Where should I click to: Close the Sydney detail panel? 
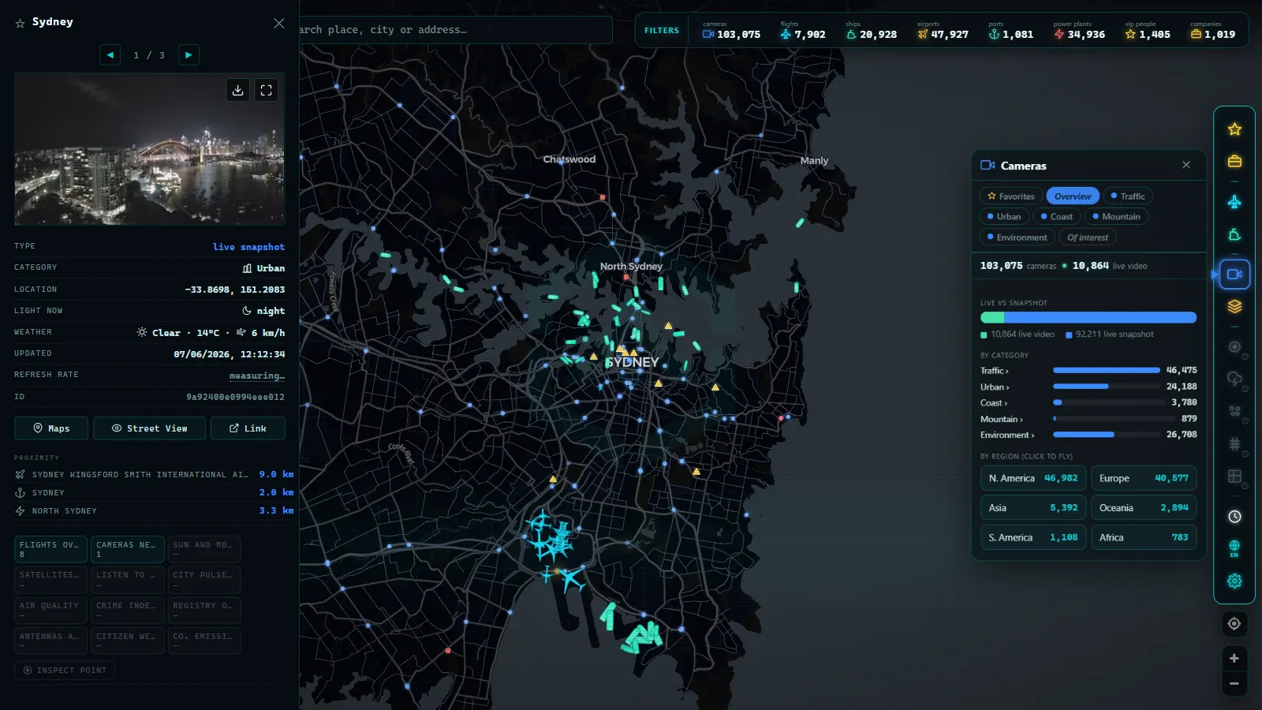tap(278, 23)
